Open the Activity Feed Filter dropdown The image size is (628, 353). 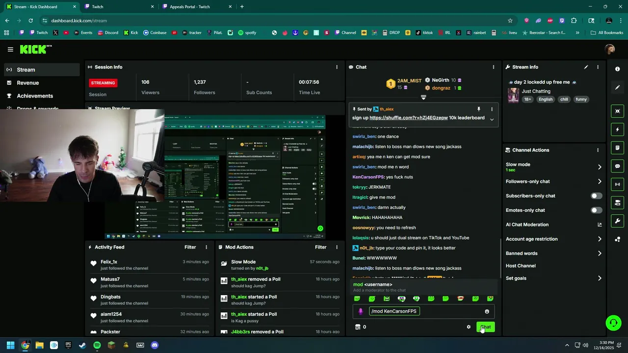click(x=190, y=247)
